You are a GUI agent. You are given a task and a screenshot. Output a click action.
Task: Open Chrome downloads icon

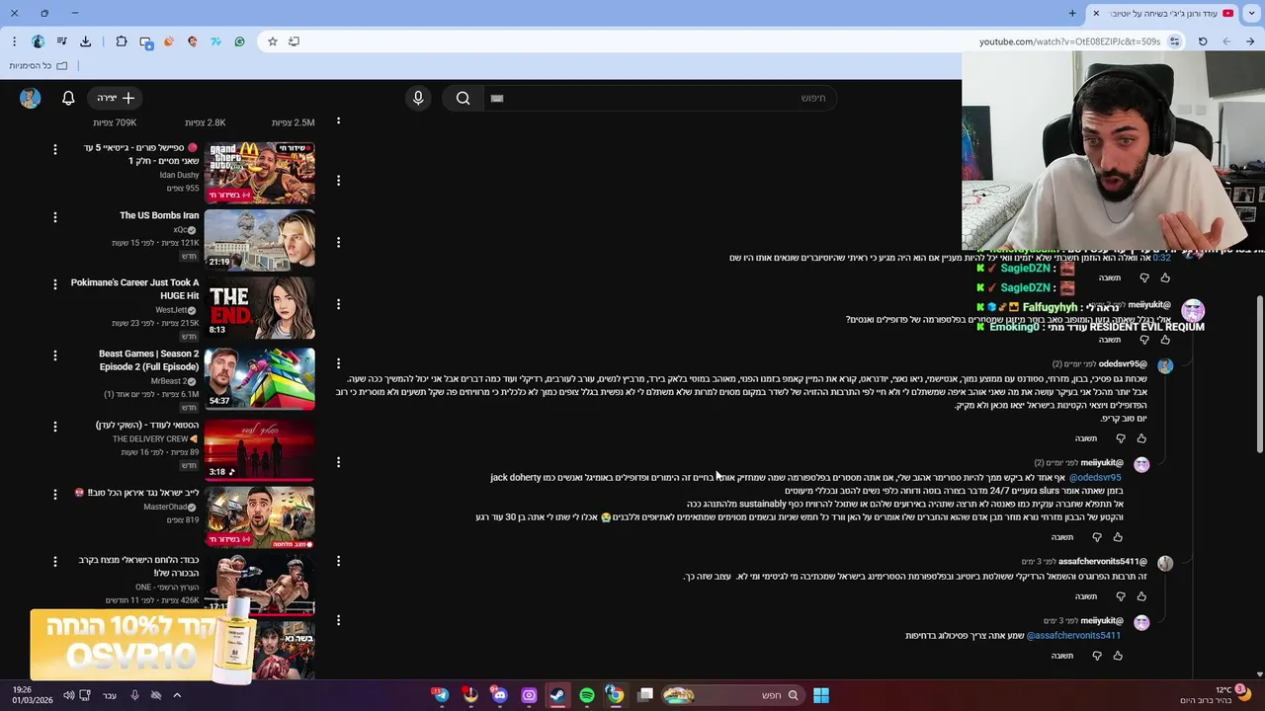85,41
